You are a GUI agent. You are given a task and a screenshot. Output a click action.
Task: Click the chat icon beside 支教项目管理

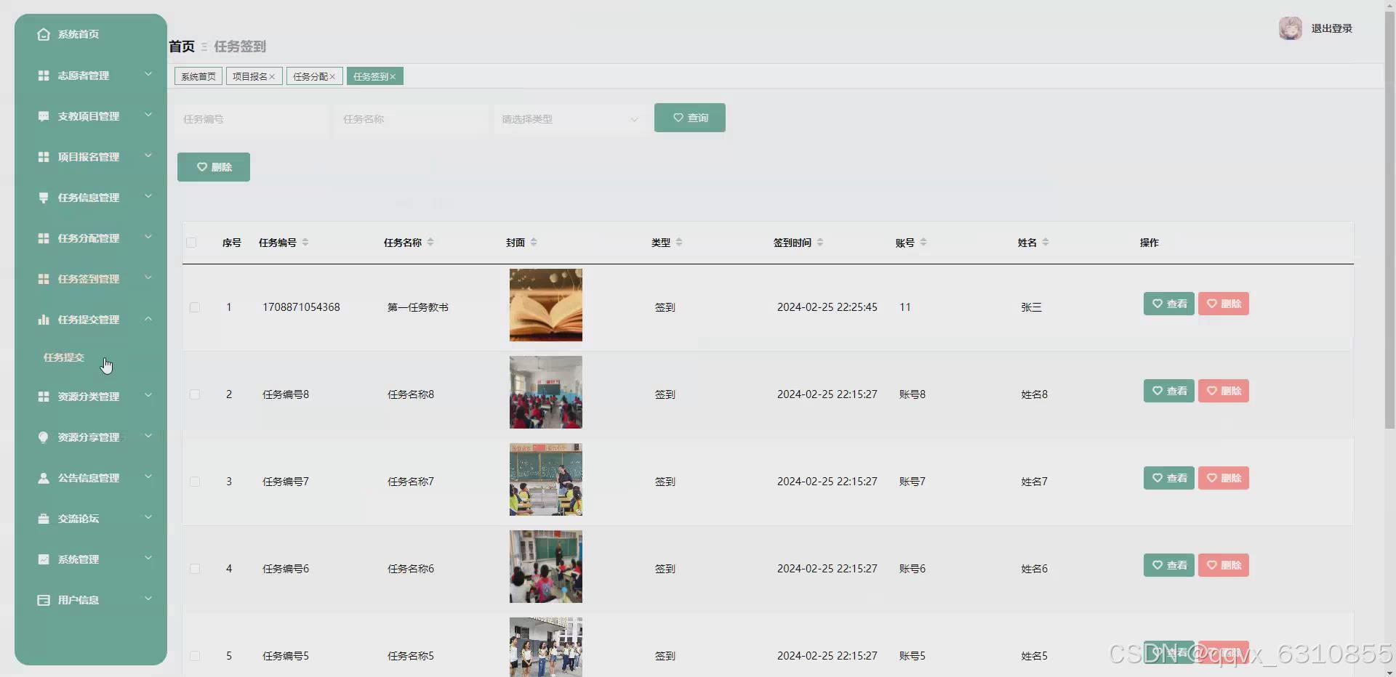[x=44, y=116]
